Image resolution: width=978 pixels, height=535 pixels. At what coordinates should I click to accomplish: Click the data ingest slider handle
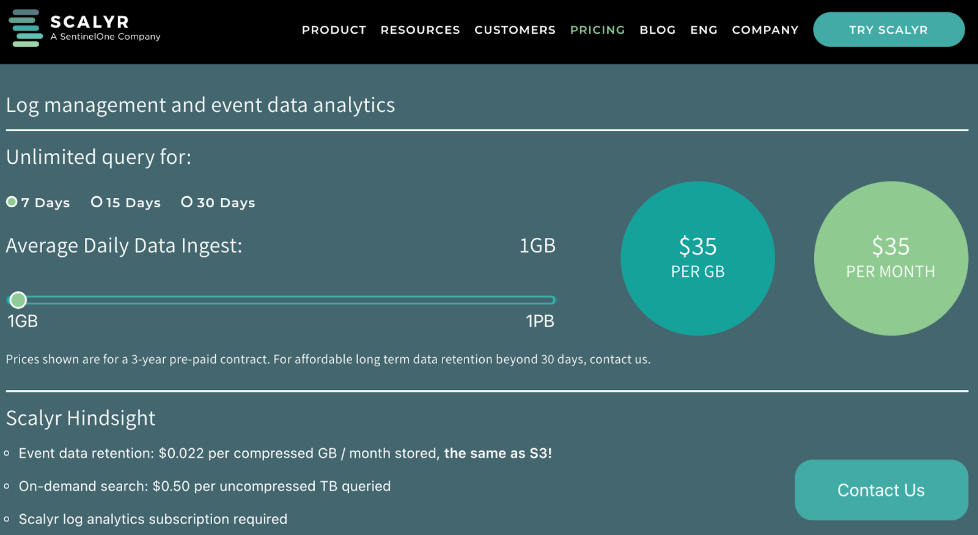18,300
